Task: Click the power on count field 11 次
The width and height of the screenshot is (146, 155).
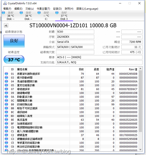Action: 132,47
